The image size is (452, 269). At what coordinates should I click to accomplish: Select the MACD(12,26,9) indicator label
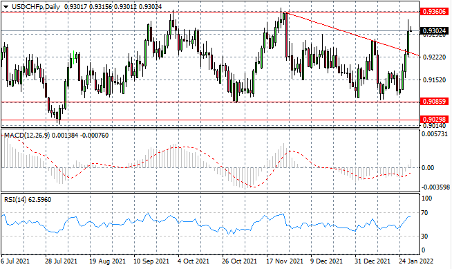(x=26, y=136)
